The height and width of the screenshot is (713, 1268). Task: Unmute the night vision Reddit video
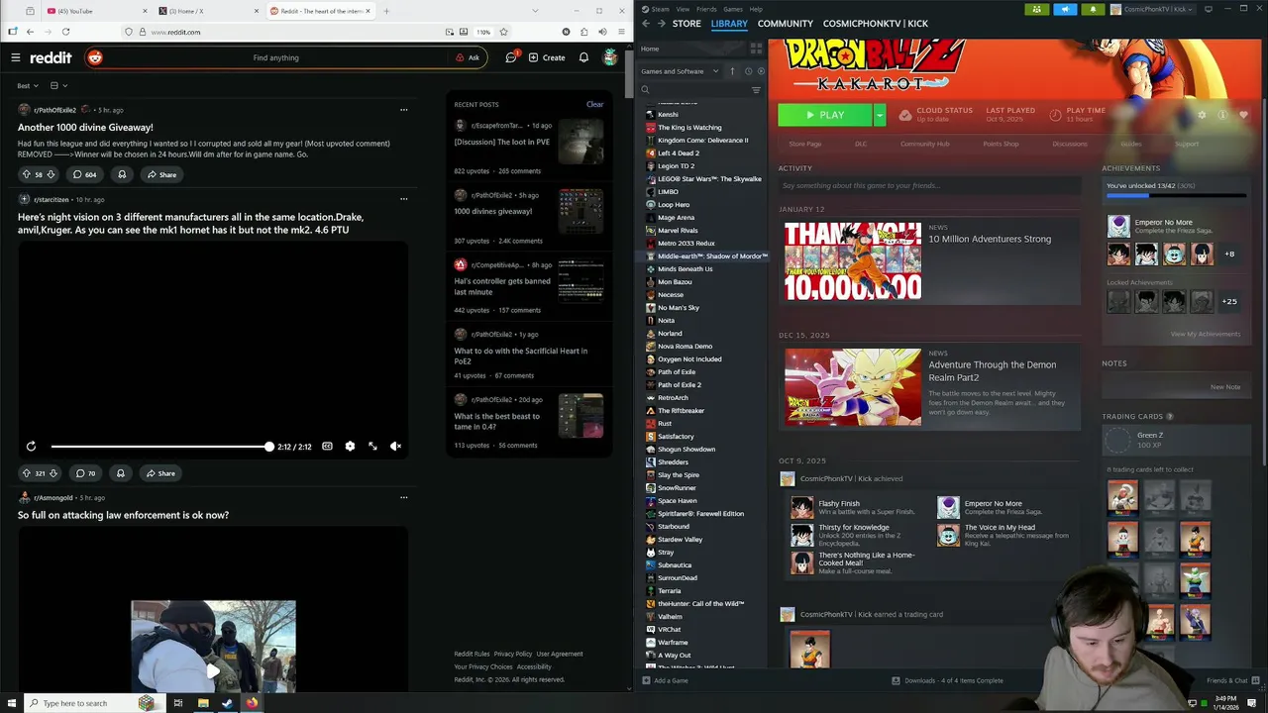tap(395, 447)
